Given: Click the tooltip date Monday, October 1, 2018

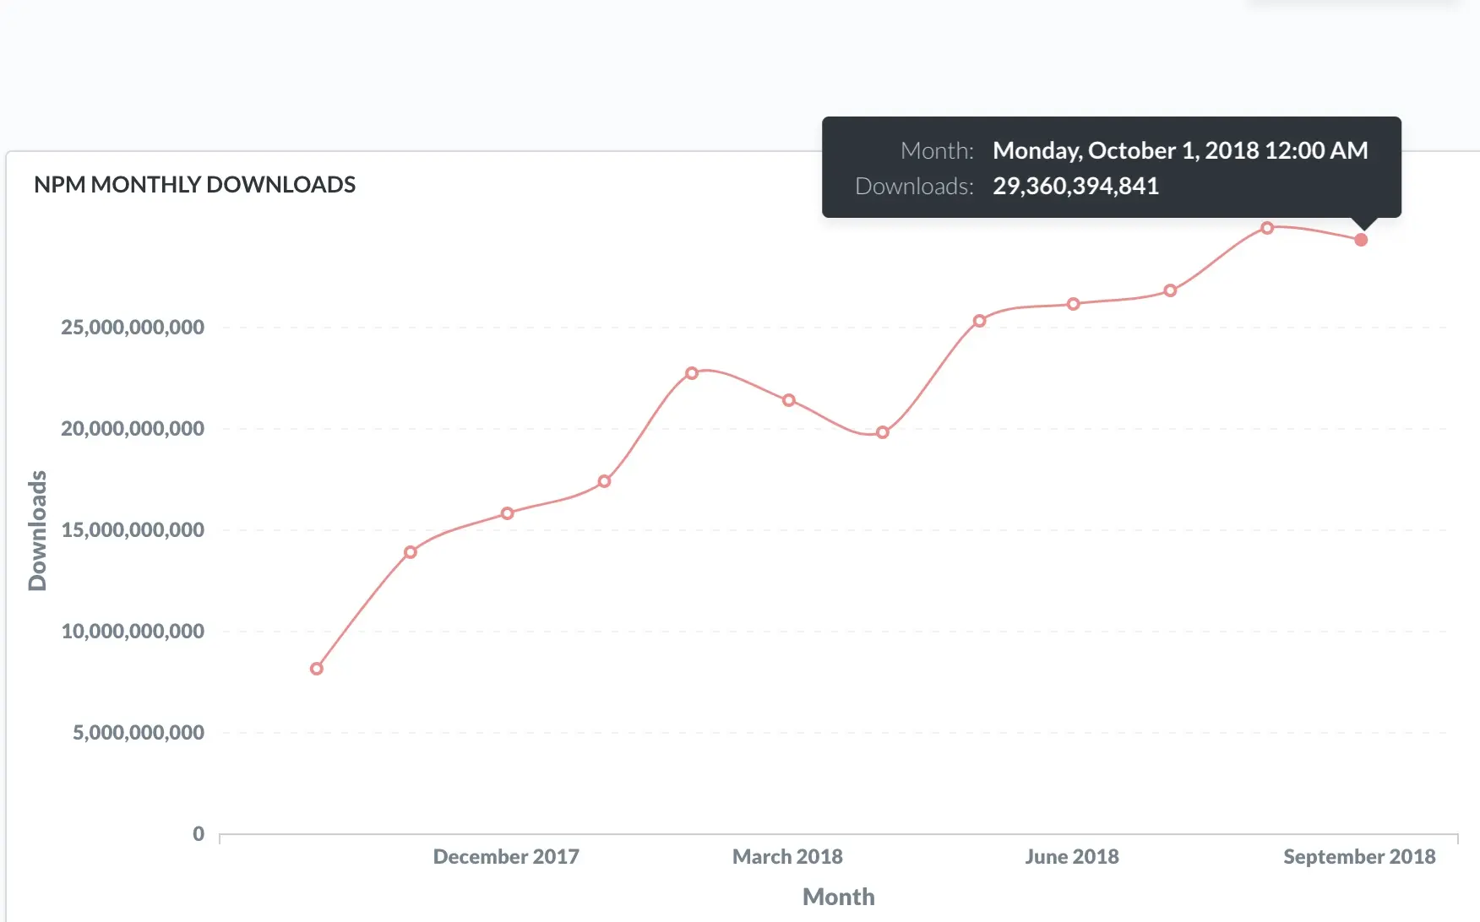Looking at the screenshot, I should tap(1180, 150).
